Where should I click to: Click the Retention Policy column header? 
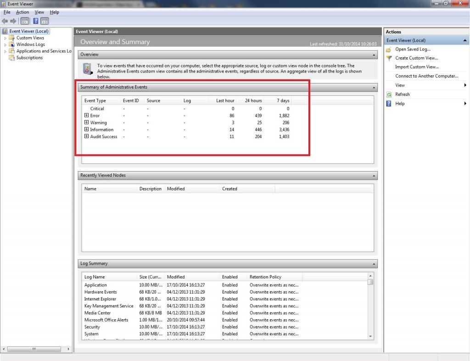click(274, 277)
